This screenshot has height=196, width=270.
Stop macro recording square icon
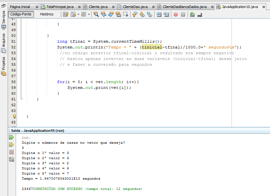coord(183,14)
